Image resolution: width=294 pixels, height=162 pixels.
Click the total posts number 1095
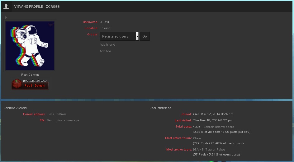click(x=197, y=127)
